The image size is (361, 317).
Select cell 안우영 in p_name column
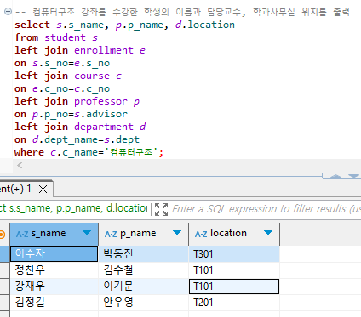tap(144, 303)
